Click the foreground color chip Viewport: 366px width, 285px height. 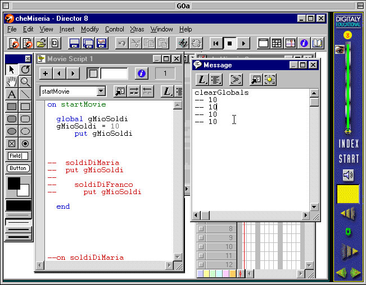click(x=13, y=183)
